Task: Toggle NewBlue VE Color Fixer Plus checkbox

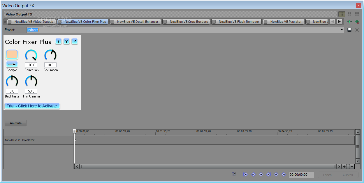Action: tap(60, 22)
